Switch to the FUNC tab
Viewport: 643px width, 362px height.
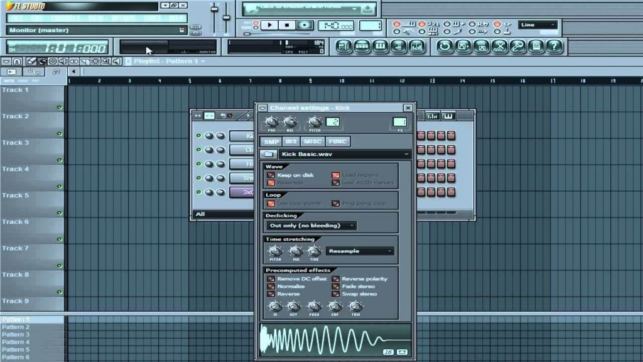coord(338,141)
